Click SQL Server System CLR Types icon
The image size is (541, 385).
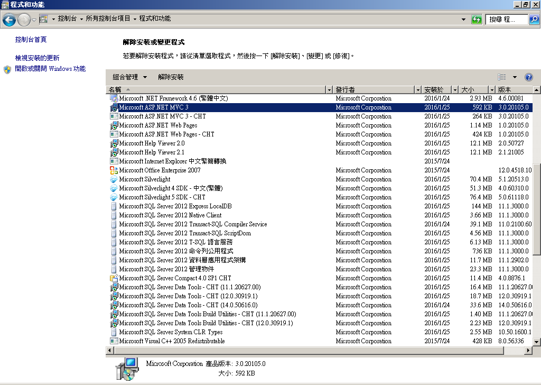[x=114, y=332]
